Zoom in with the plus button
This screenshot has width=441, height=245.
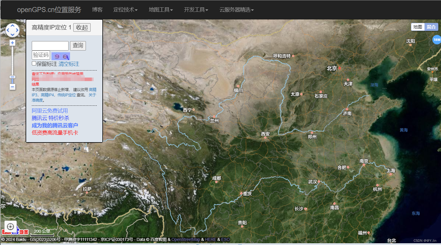click(12, 43)
